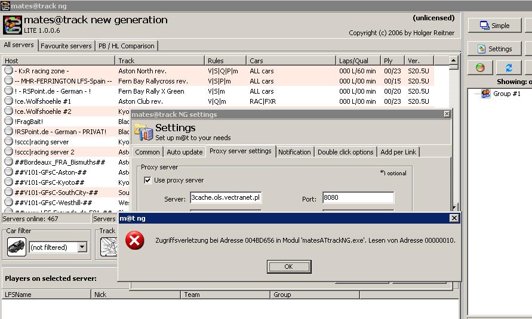This screenshot has height=319, width=532.
Task: Select status circle for ##V101-GFsC-Aston-##
Action: pyautogui.click(x=8, y=172)
